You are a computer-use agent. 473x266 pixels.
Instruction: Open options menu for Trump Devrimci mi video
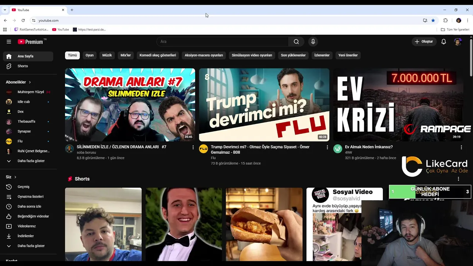tap(327, 147)
